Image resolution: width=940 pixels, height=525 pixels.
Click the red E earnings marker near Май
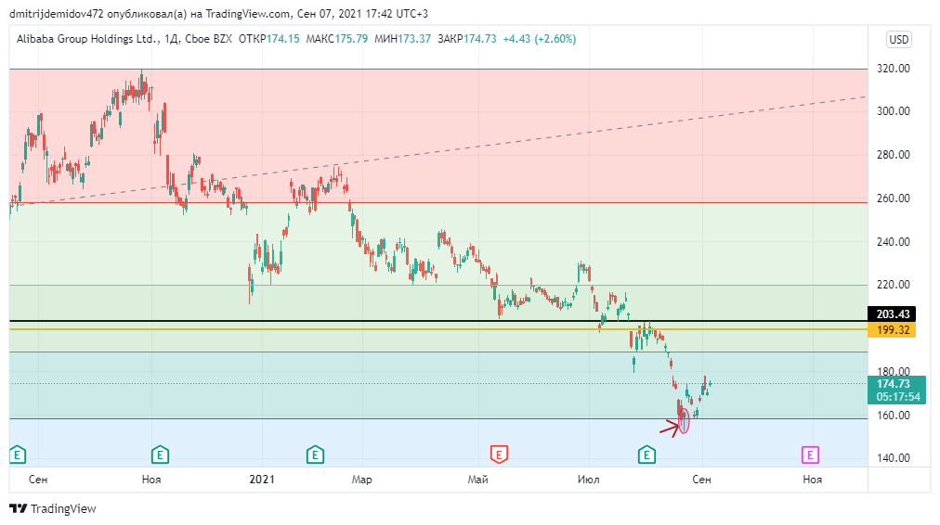(x=499, y=455)
